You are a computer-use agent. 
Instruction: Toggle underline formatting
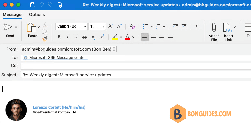click(76, 37)
